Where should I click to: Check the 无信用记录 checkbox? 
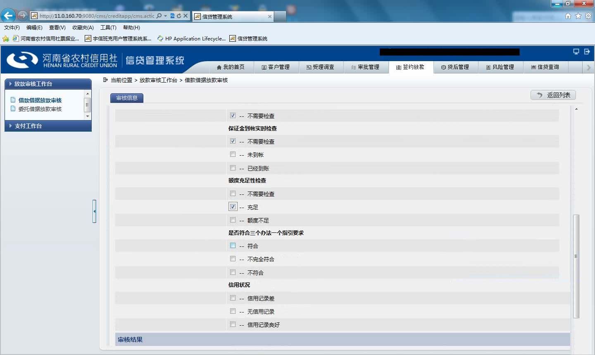pos(233,311)
